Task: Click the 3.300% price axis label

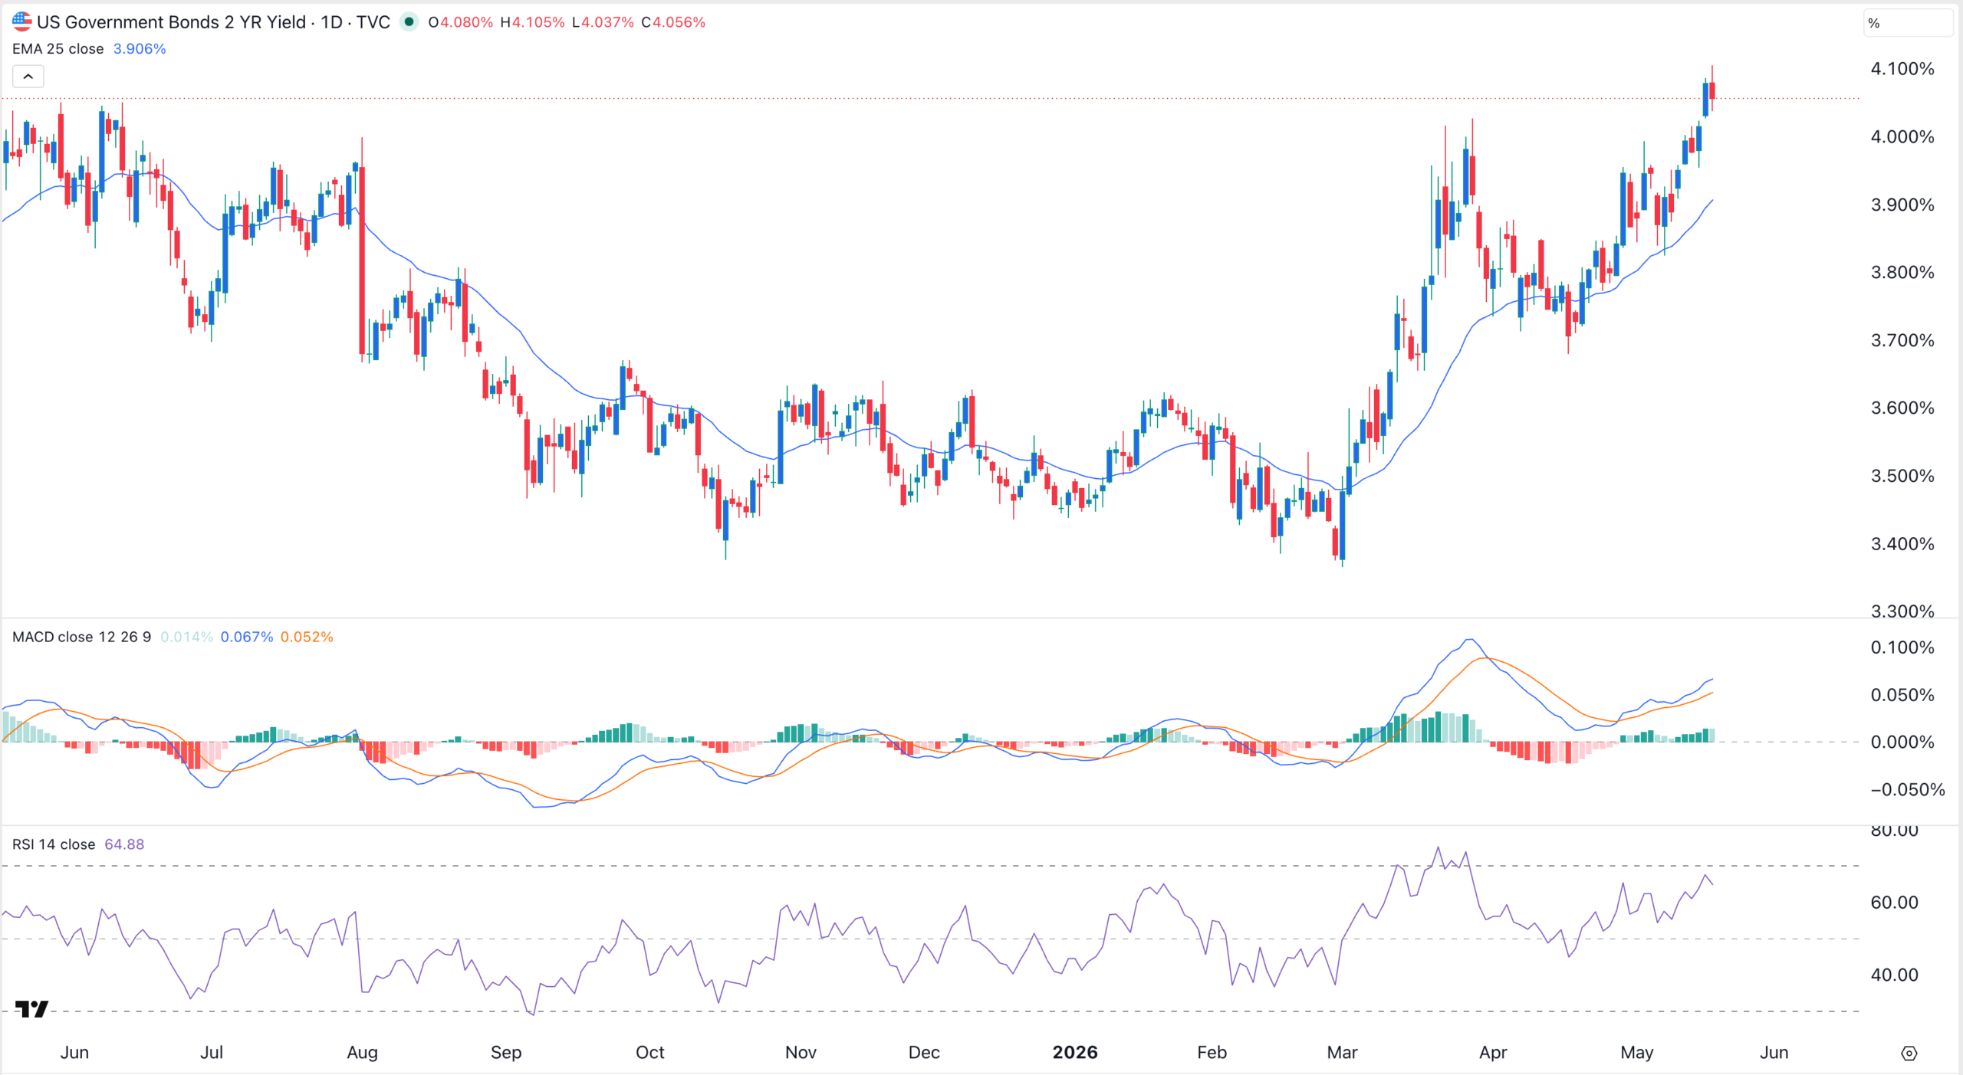Action: click(1902, 611)
